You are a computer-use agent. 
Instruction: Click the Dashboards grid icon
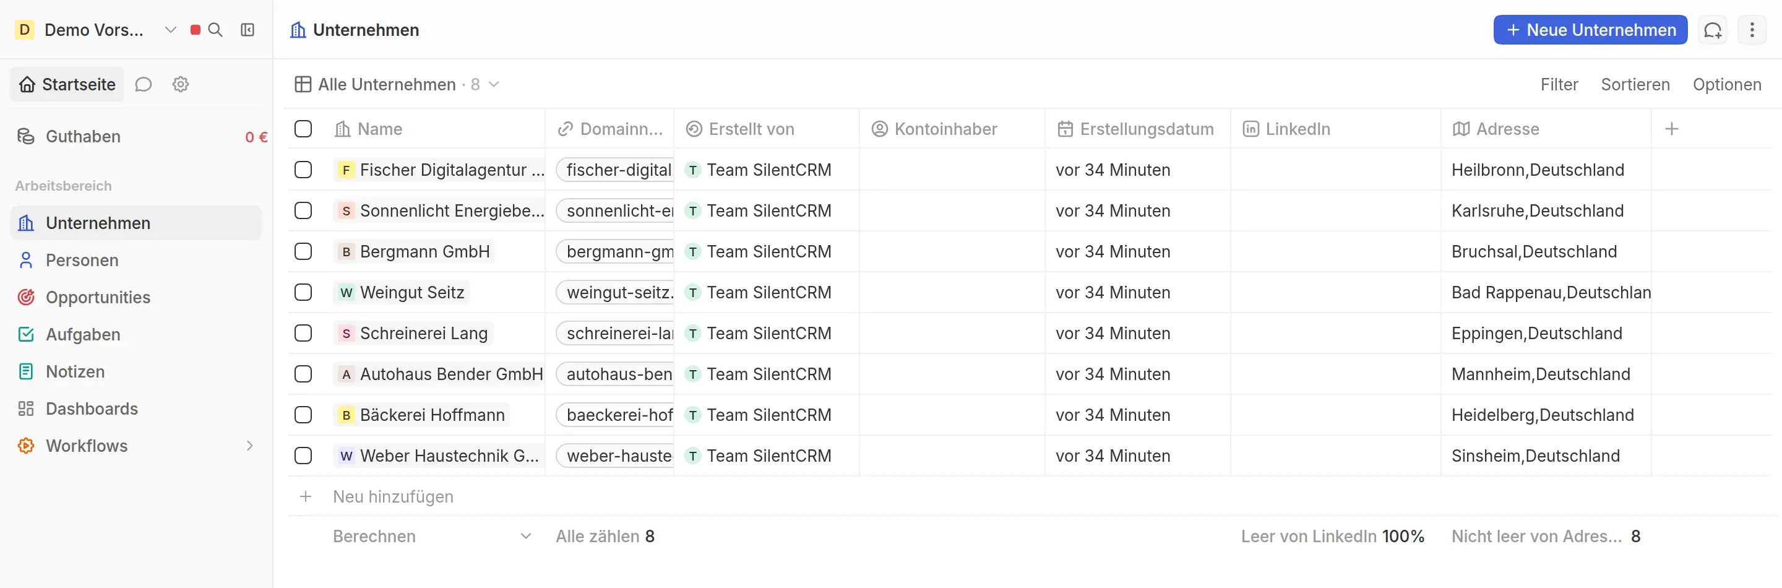25,409
